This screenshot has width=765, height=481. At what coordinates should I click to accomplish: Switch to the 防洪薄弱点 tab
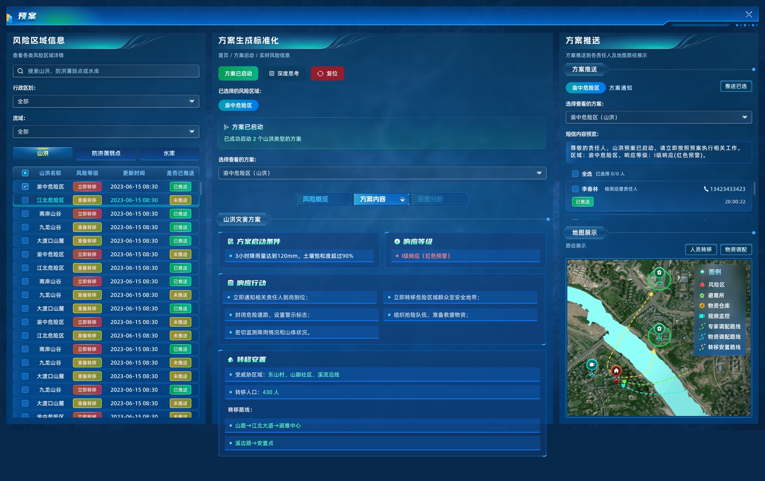[106, 153]
